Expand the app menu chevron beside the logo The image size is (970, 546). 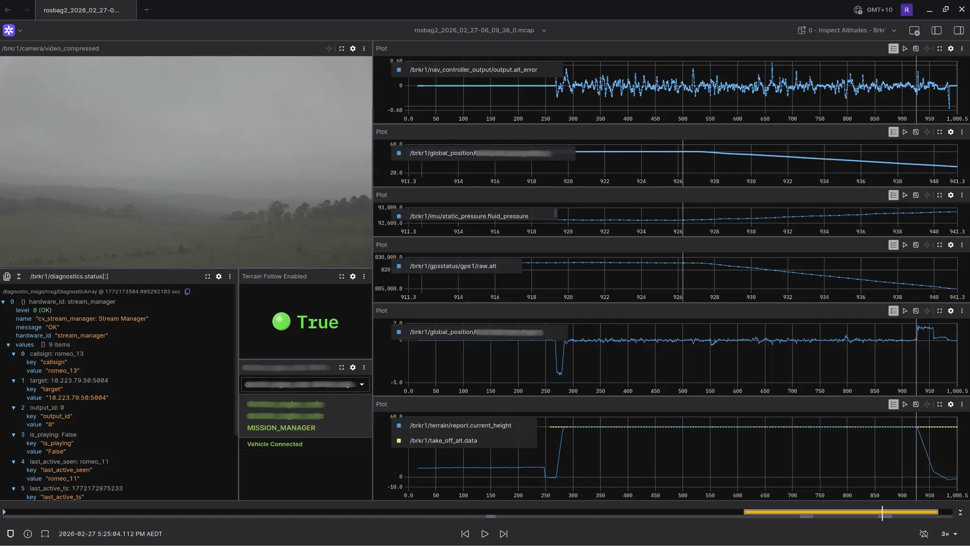click(20, 30)
